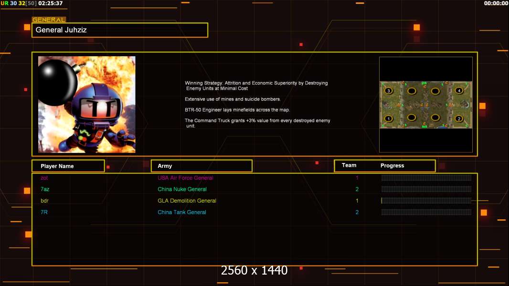Viewport: 509px width, 286px height.
Task: Click the General Juhziz name field
Action: coord(120,30)
